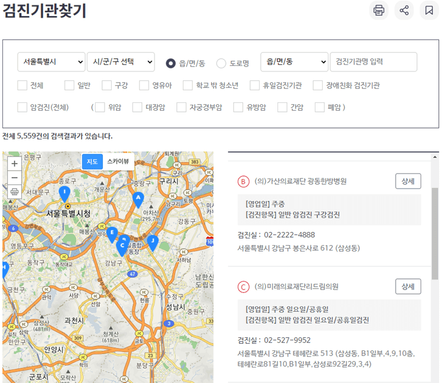Click the circled C result icon
Screen dimensions: 442x383
point(243,287)
